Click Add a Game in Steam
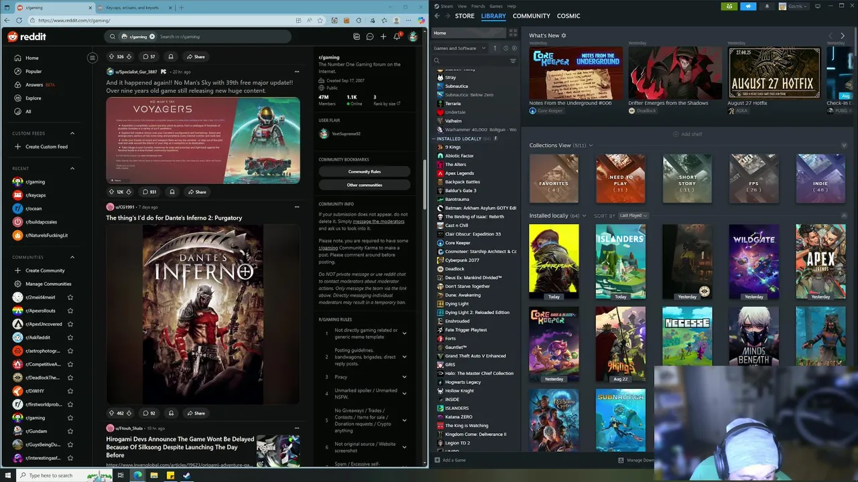Viewport: 858px width, 482px height. [x=450, y=460]
